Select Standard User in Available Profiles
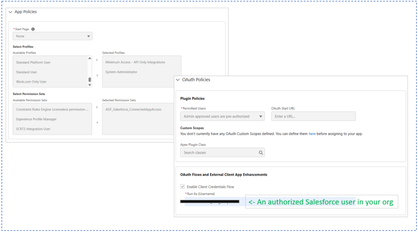The height and width of the screenshot is (232, 418). [x=27, y=72]
